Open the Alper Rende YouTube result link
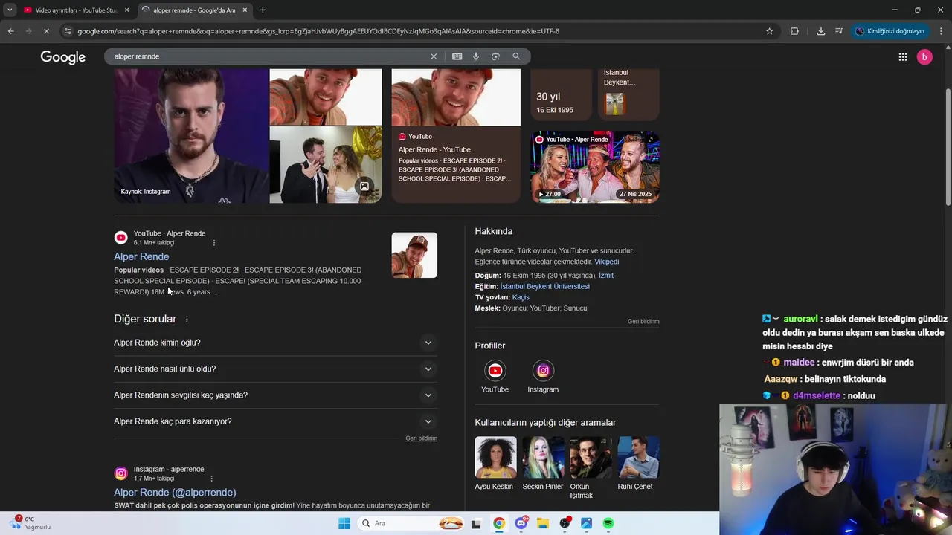 coord(141,256)
